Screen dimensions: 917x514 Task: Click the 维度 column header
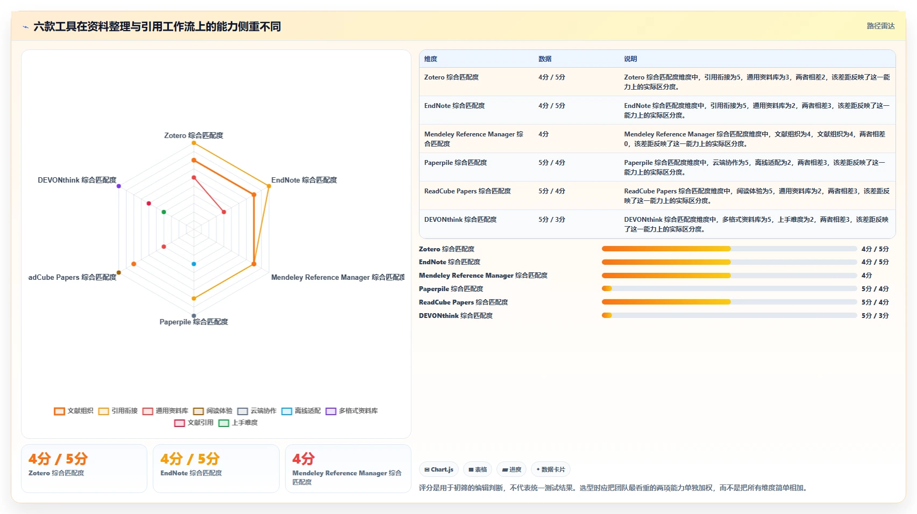click(430, 59)
